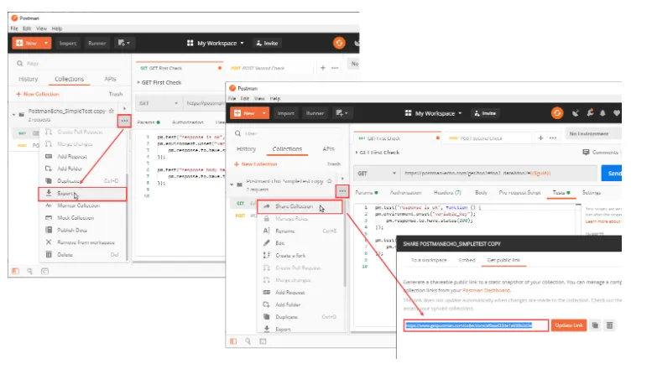
Task: Choose Export in back window context menu
Action: [82, 194]
